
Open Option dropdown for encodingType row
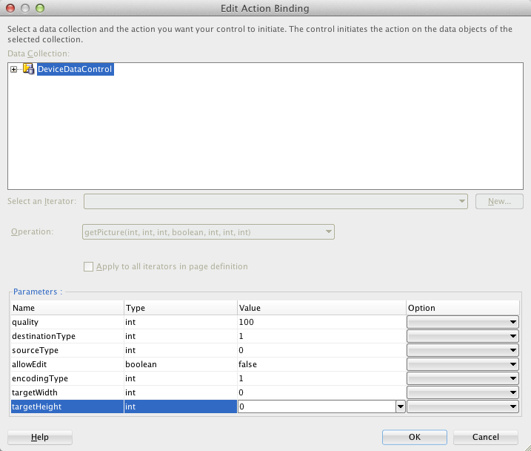tap(463, 378)
